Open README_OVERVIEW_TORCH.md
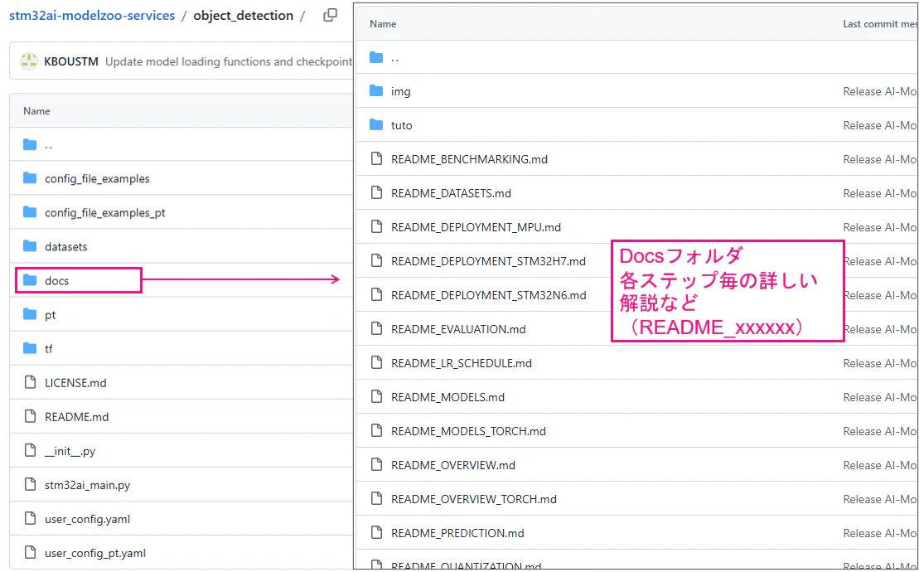The width and height of the screenshot is (919, 572). point(473,499)
